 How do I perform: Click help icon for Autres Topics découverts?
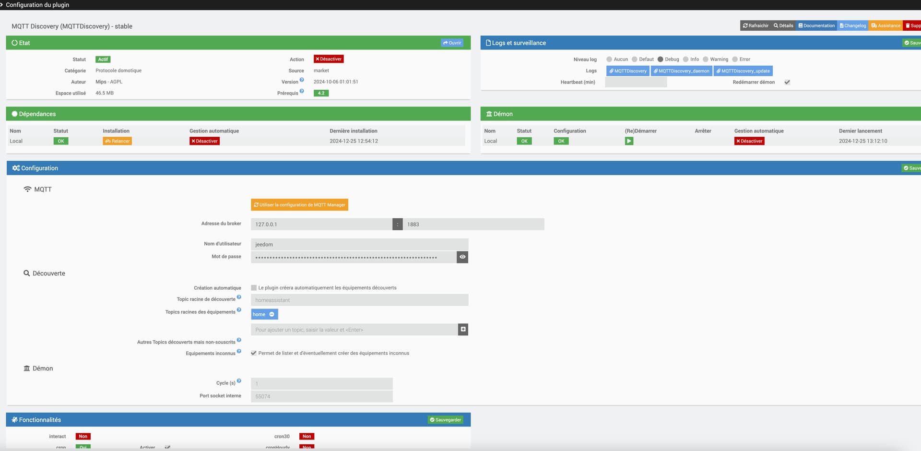pos(239,340)
